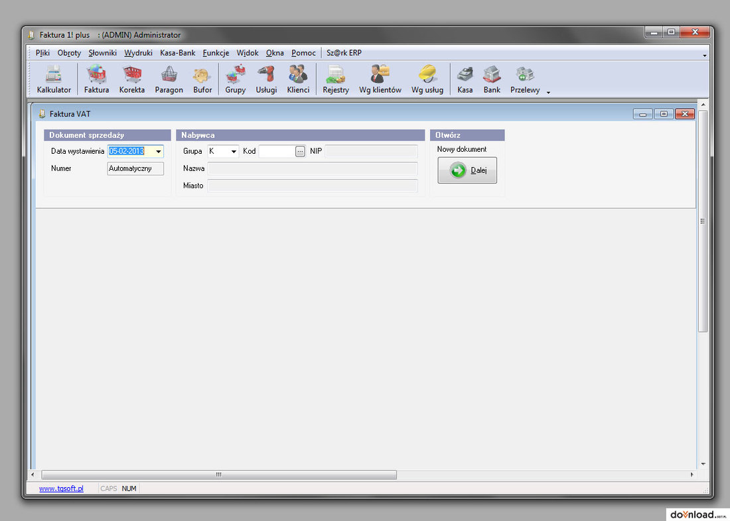Click the Kod lookup ellipsis button
Screen dimensions: 730x521
pos(300,151)
